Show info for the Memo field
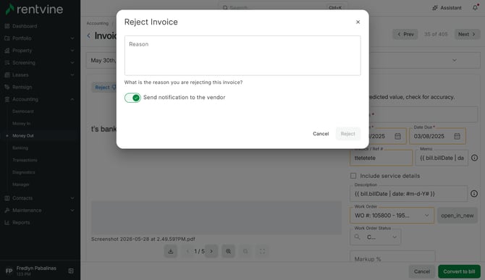This screenshot has width=485, height=280. [474, 158]
